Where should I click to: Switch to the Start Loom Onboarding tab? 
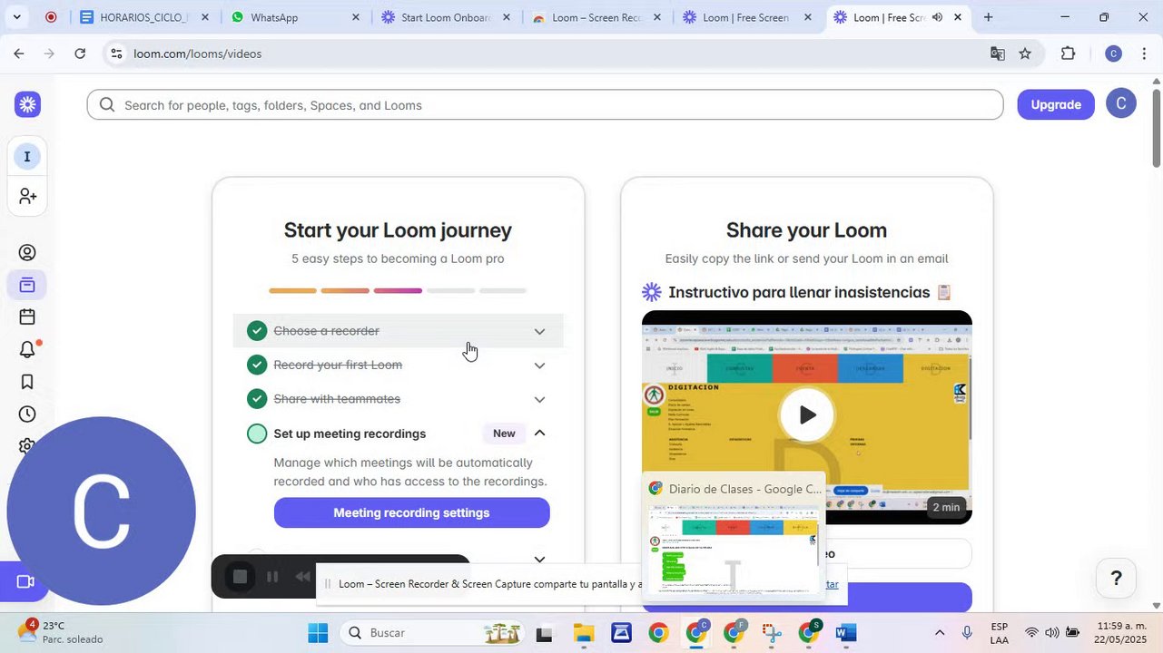[446, 17]
